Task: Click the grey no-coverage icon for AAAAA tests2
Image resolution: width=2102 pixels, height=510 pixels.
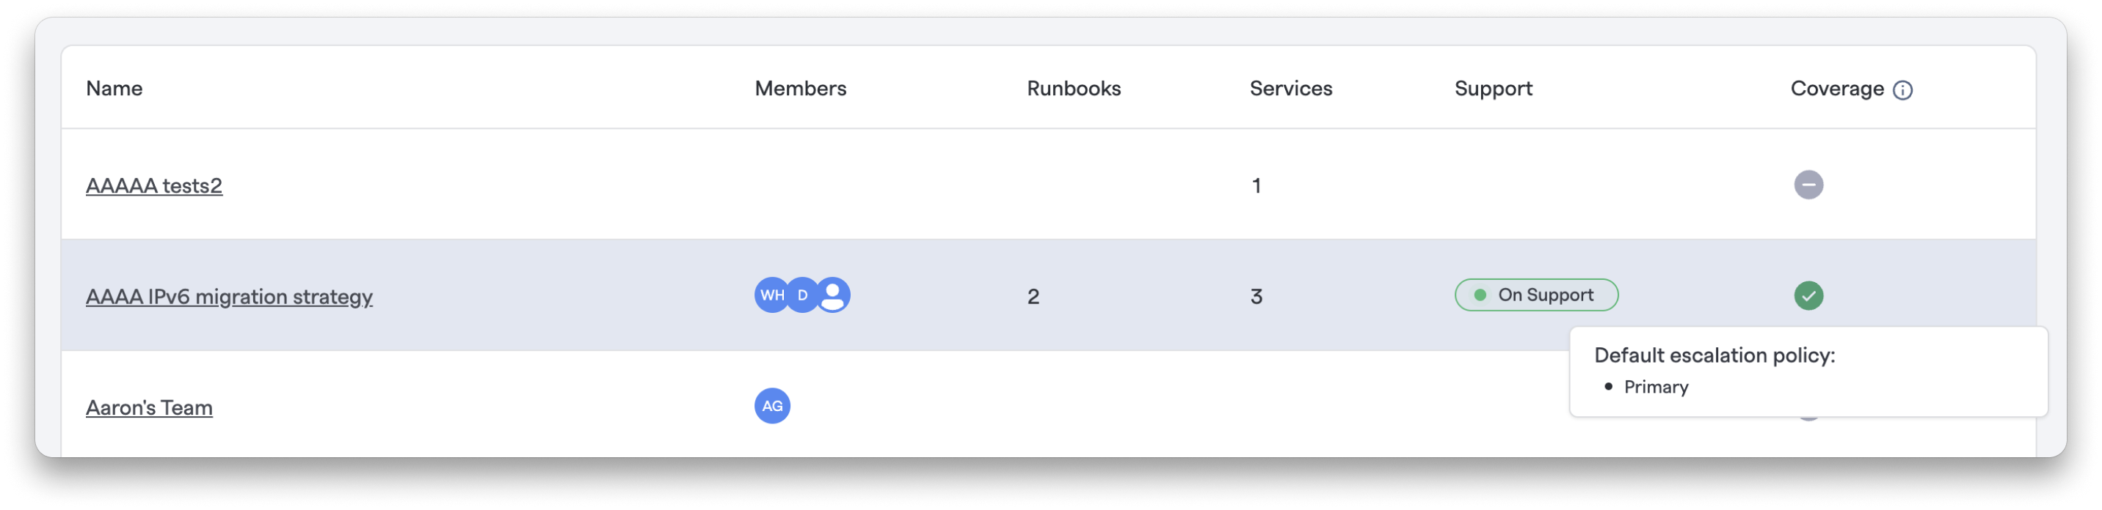Action: pyautogui.click(x=1808, y=184)
